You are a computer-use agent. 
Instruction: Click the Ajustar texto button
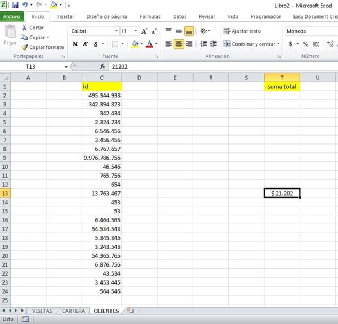242,31
